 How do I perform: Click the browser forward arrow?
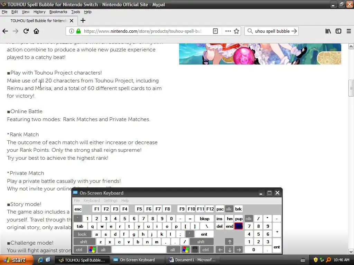[16, 31]
